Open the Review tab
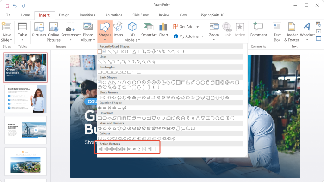 164,15
